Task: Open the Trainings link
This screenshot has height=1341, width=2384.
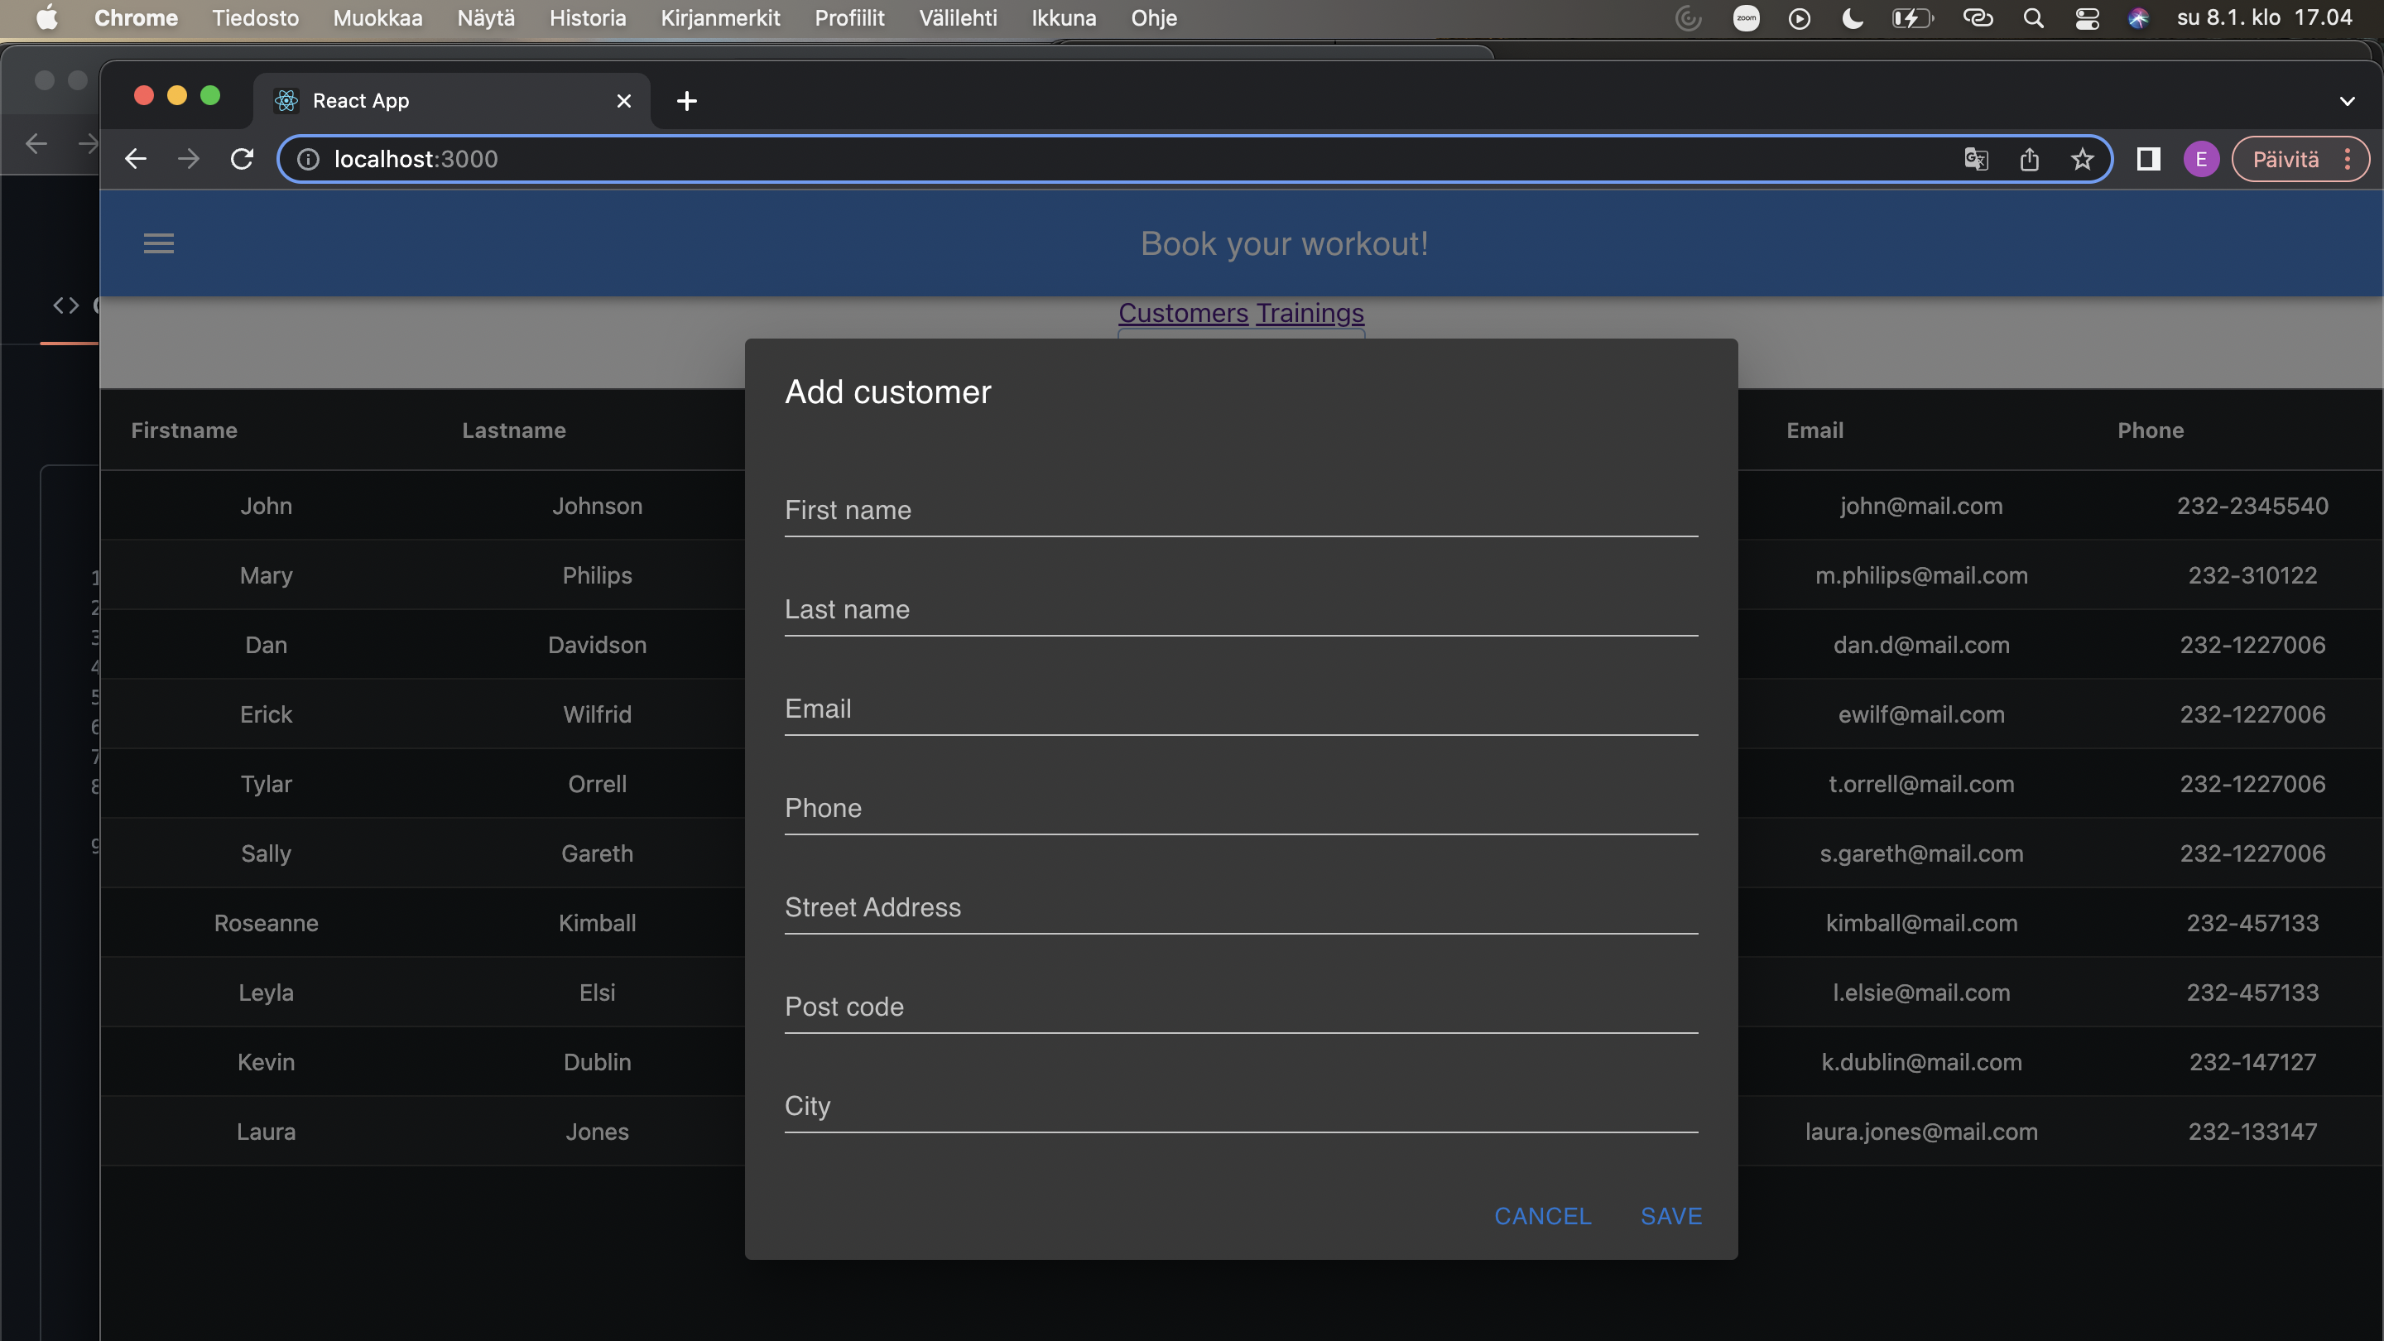Action: pos(1310,313)
